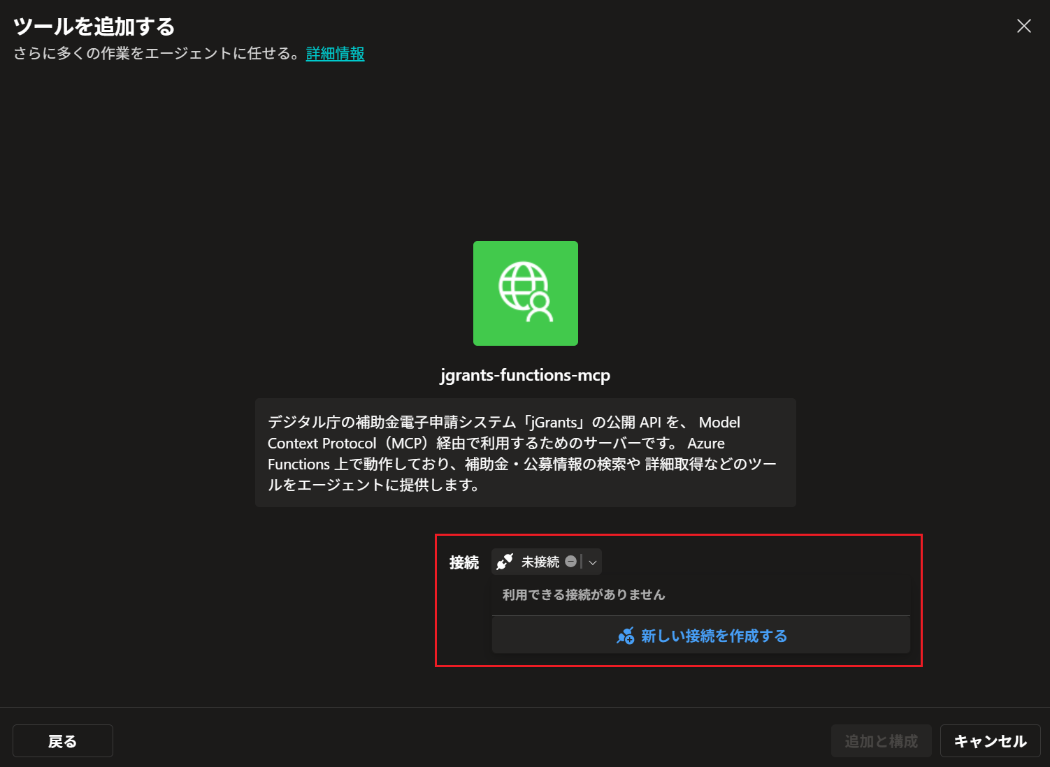Close the ツールを追加する dialog with the X
The height and width of the screenshot is (767, 1050).
pyautogui.click(x=1023, y=26)
